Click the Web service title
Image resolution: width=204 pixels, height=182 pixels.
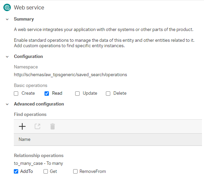click(29, 7)
